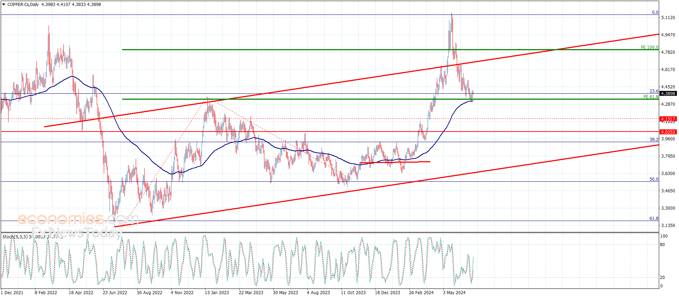Click the black current price tag on the price axis
Viewport: 679px width, 297px height.
tap(668, 94)
